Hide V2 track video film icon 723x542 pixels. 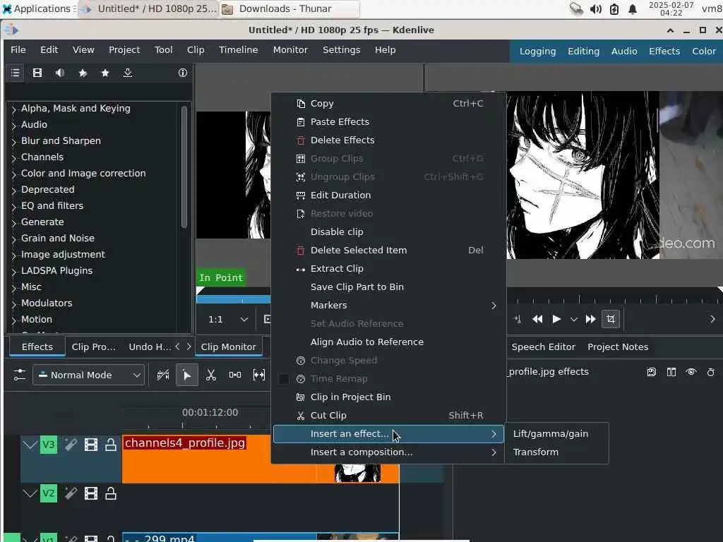[x=91, y=493]
